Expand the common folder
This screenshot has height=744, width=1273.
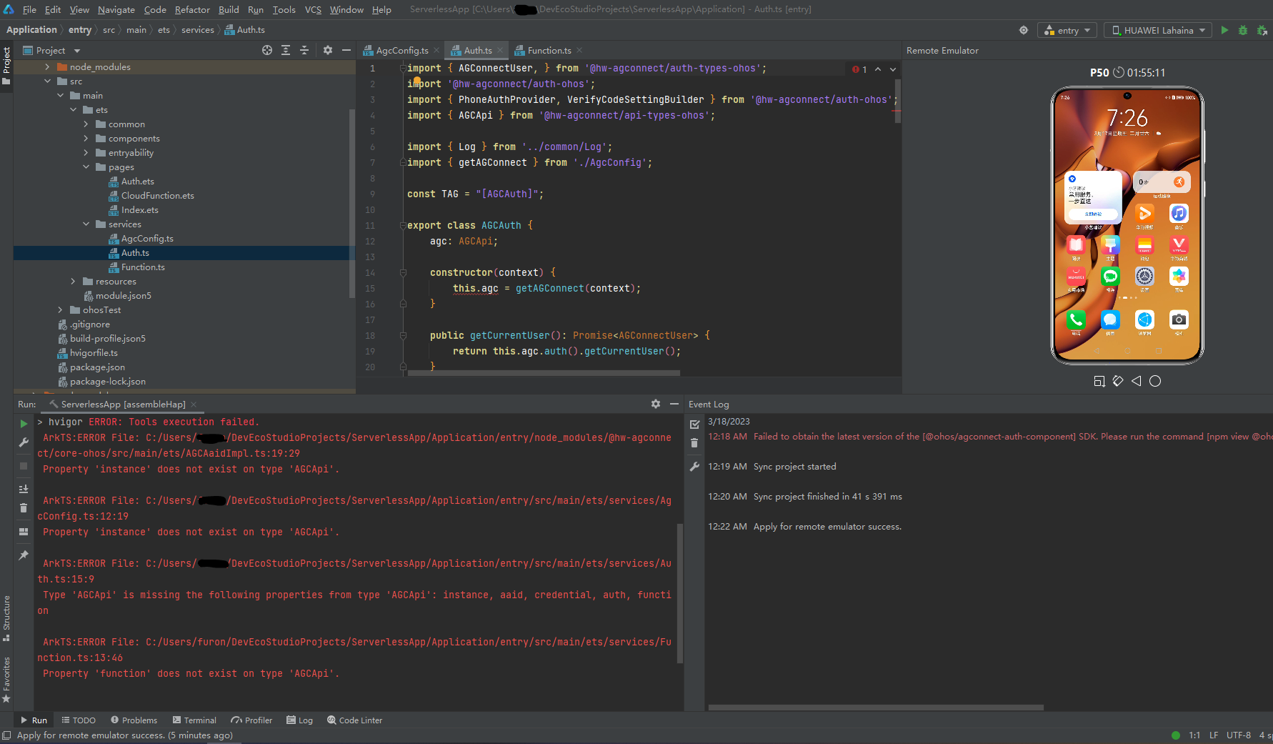[x=86, y=124]
